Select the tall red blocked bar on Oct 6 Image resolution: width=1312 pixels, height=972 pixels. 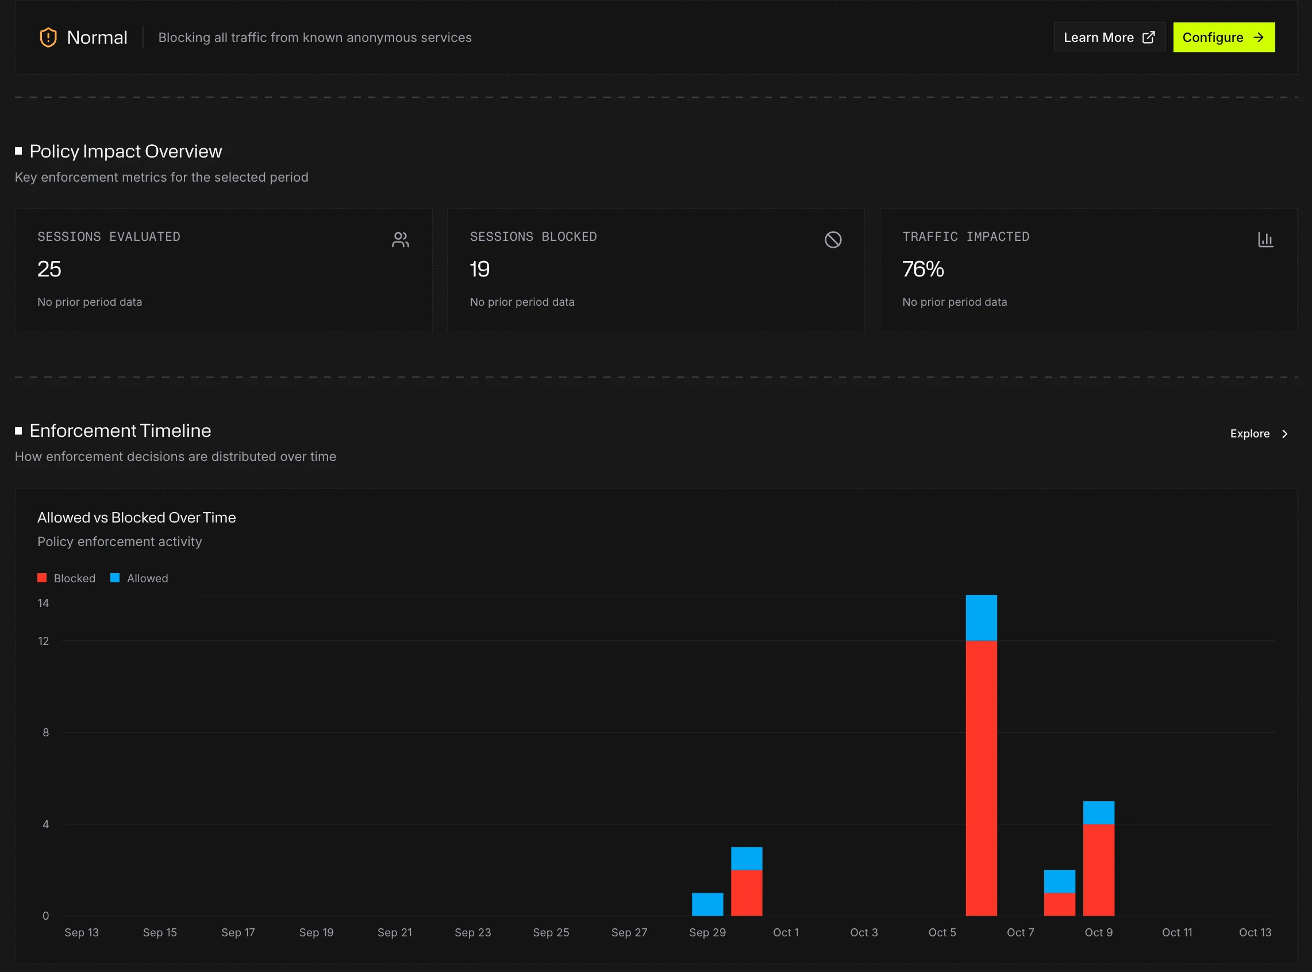click(981, 778)
